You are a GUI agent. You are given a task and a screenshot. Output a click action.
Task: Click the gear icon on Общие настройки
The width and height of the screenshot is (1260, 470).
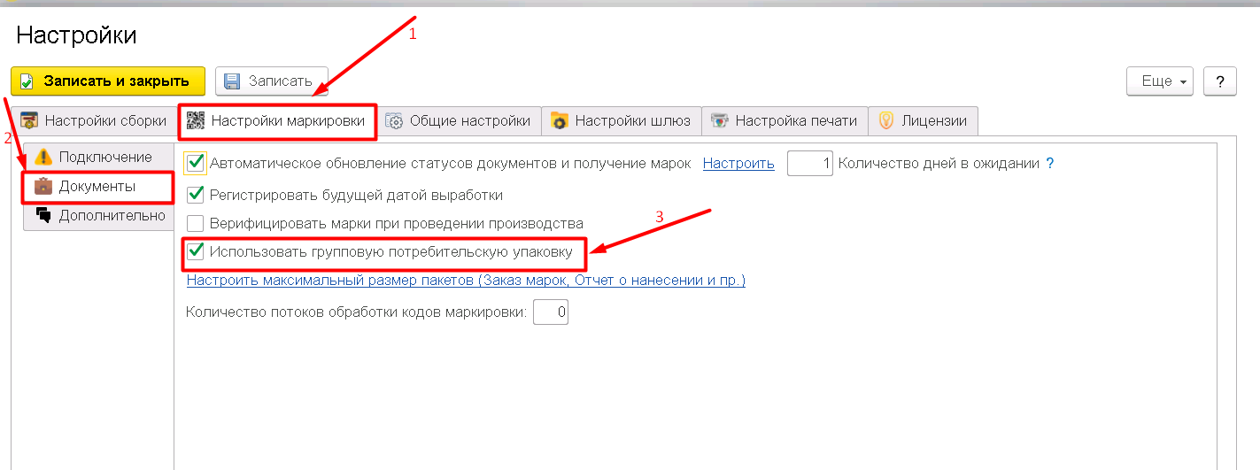point(394,121)
